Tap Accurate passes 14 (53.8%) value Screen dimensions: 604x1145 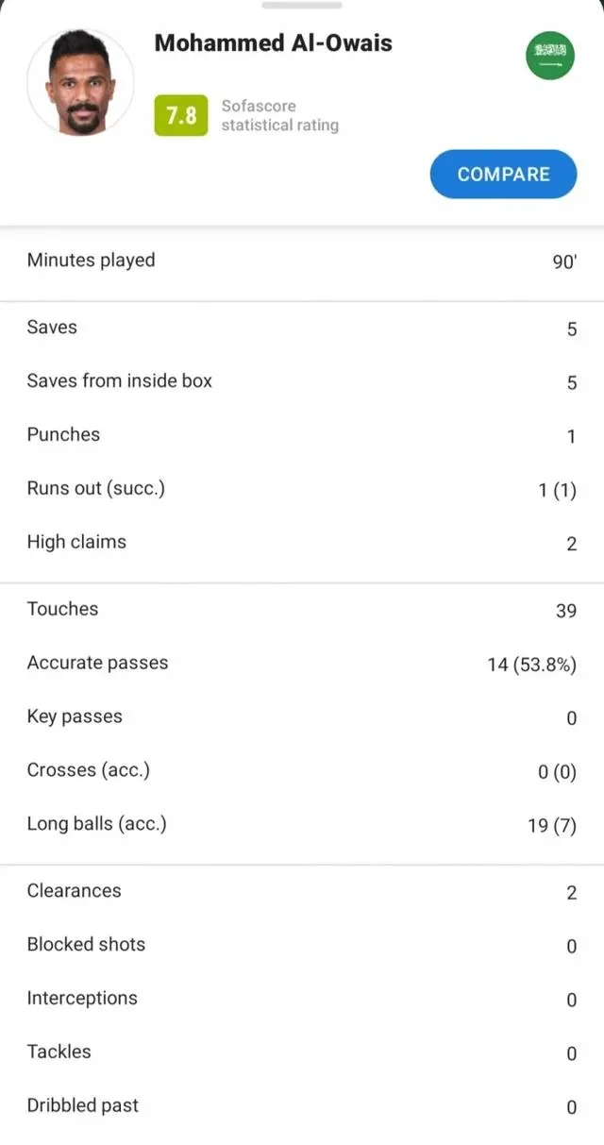pyautogui.click(x=530, y=665)
